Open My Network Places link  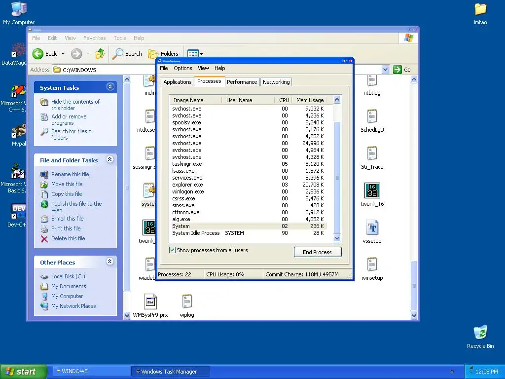(x=73, y=306)
